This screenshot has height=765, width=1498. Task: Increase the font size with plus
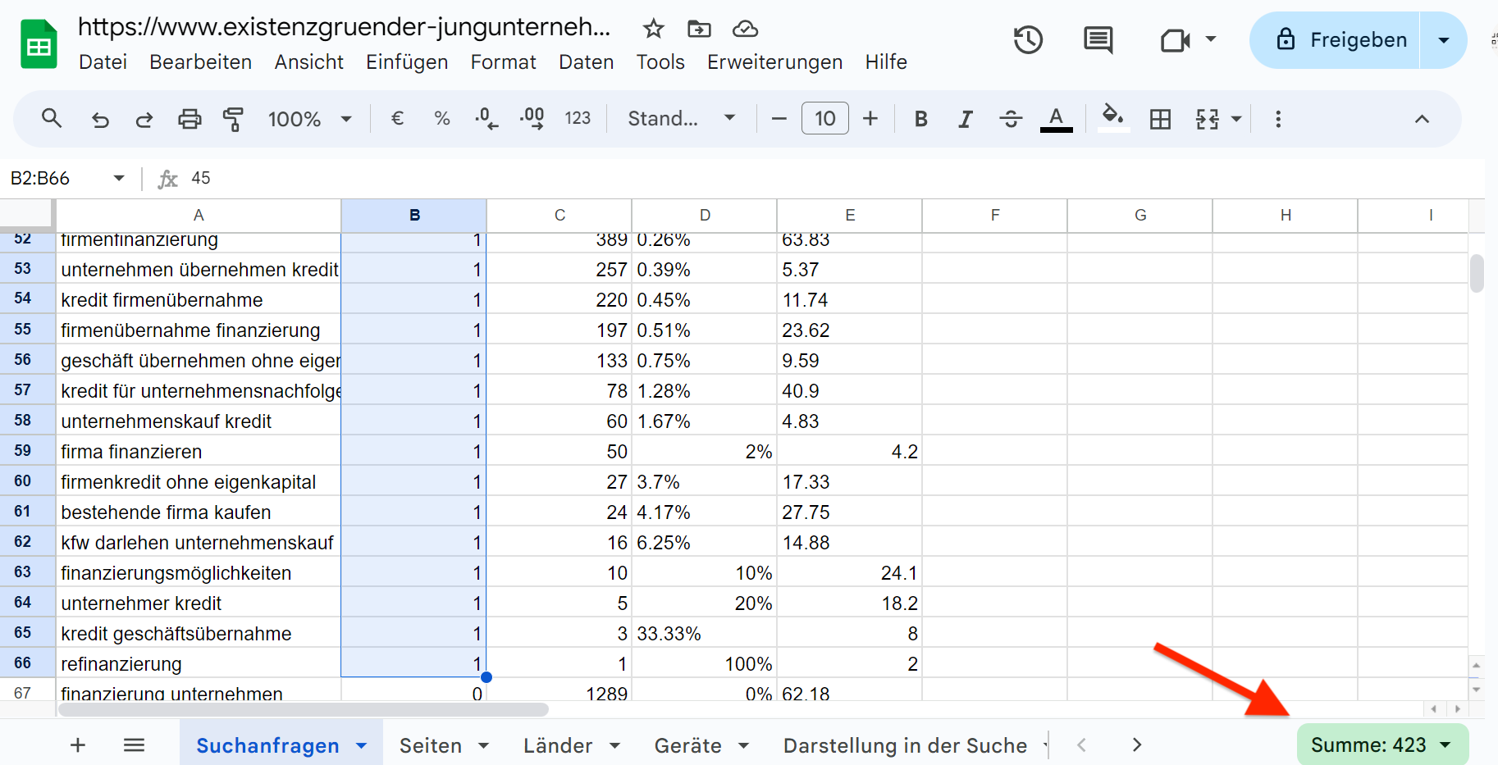pos(870,119)
